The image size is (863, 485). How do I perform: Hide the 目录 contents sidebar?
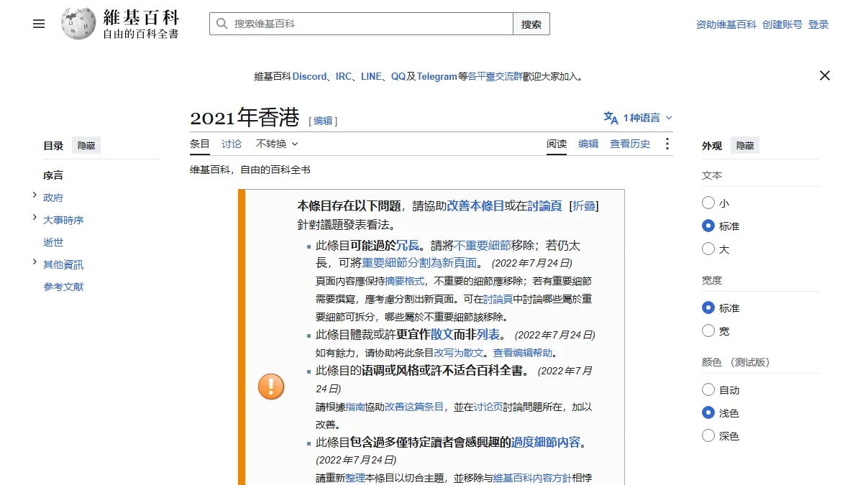pyautogui.click(x=86, y=146)
